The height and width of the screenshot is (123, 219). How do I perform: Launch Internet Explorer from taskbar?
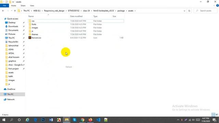click(27, 120)
